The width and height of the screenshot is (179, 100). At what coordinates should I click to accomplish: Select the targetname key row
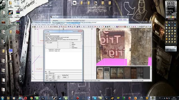point(63,49)
